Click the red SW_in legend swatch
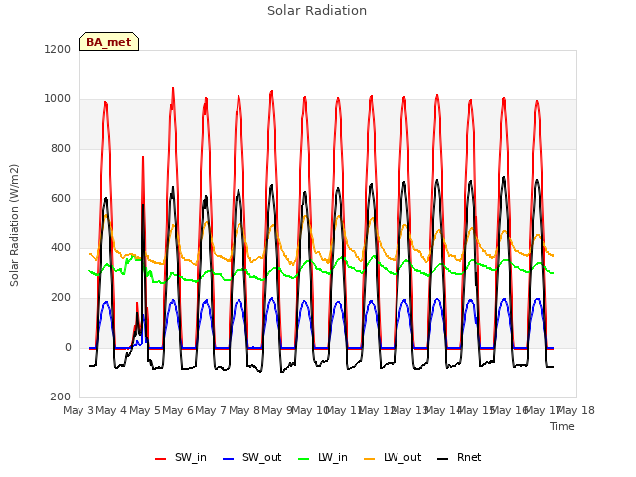The height and width of the screenshot is (477, 636). 161,459
